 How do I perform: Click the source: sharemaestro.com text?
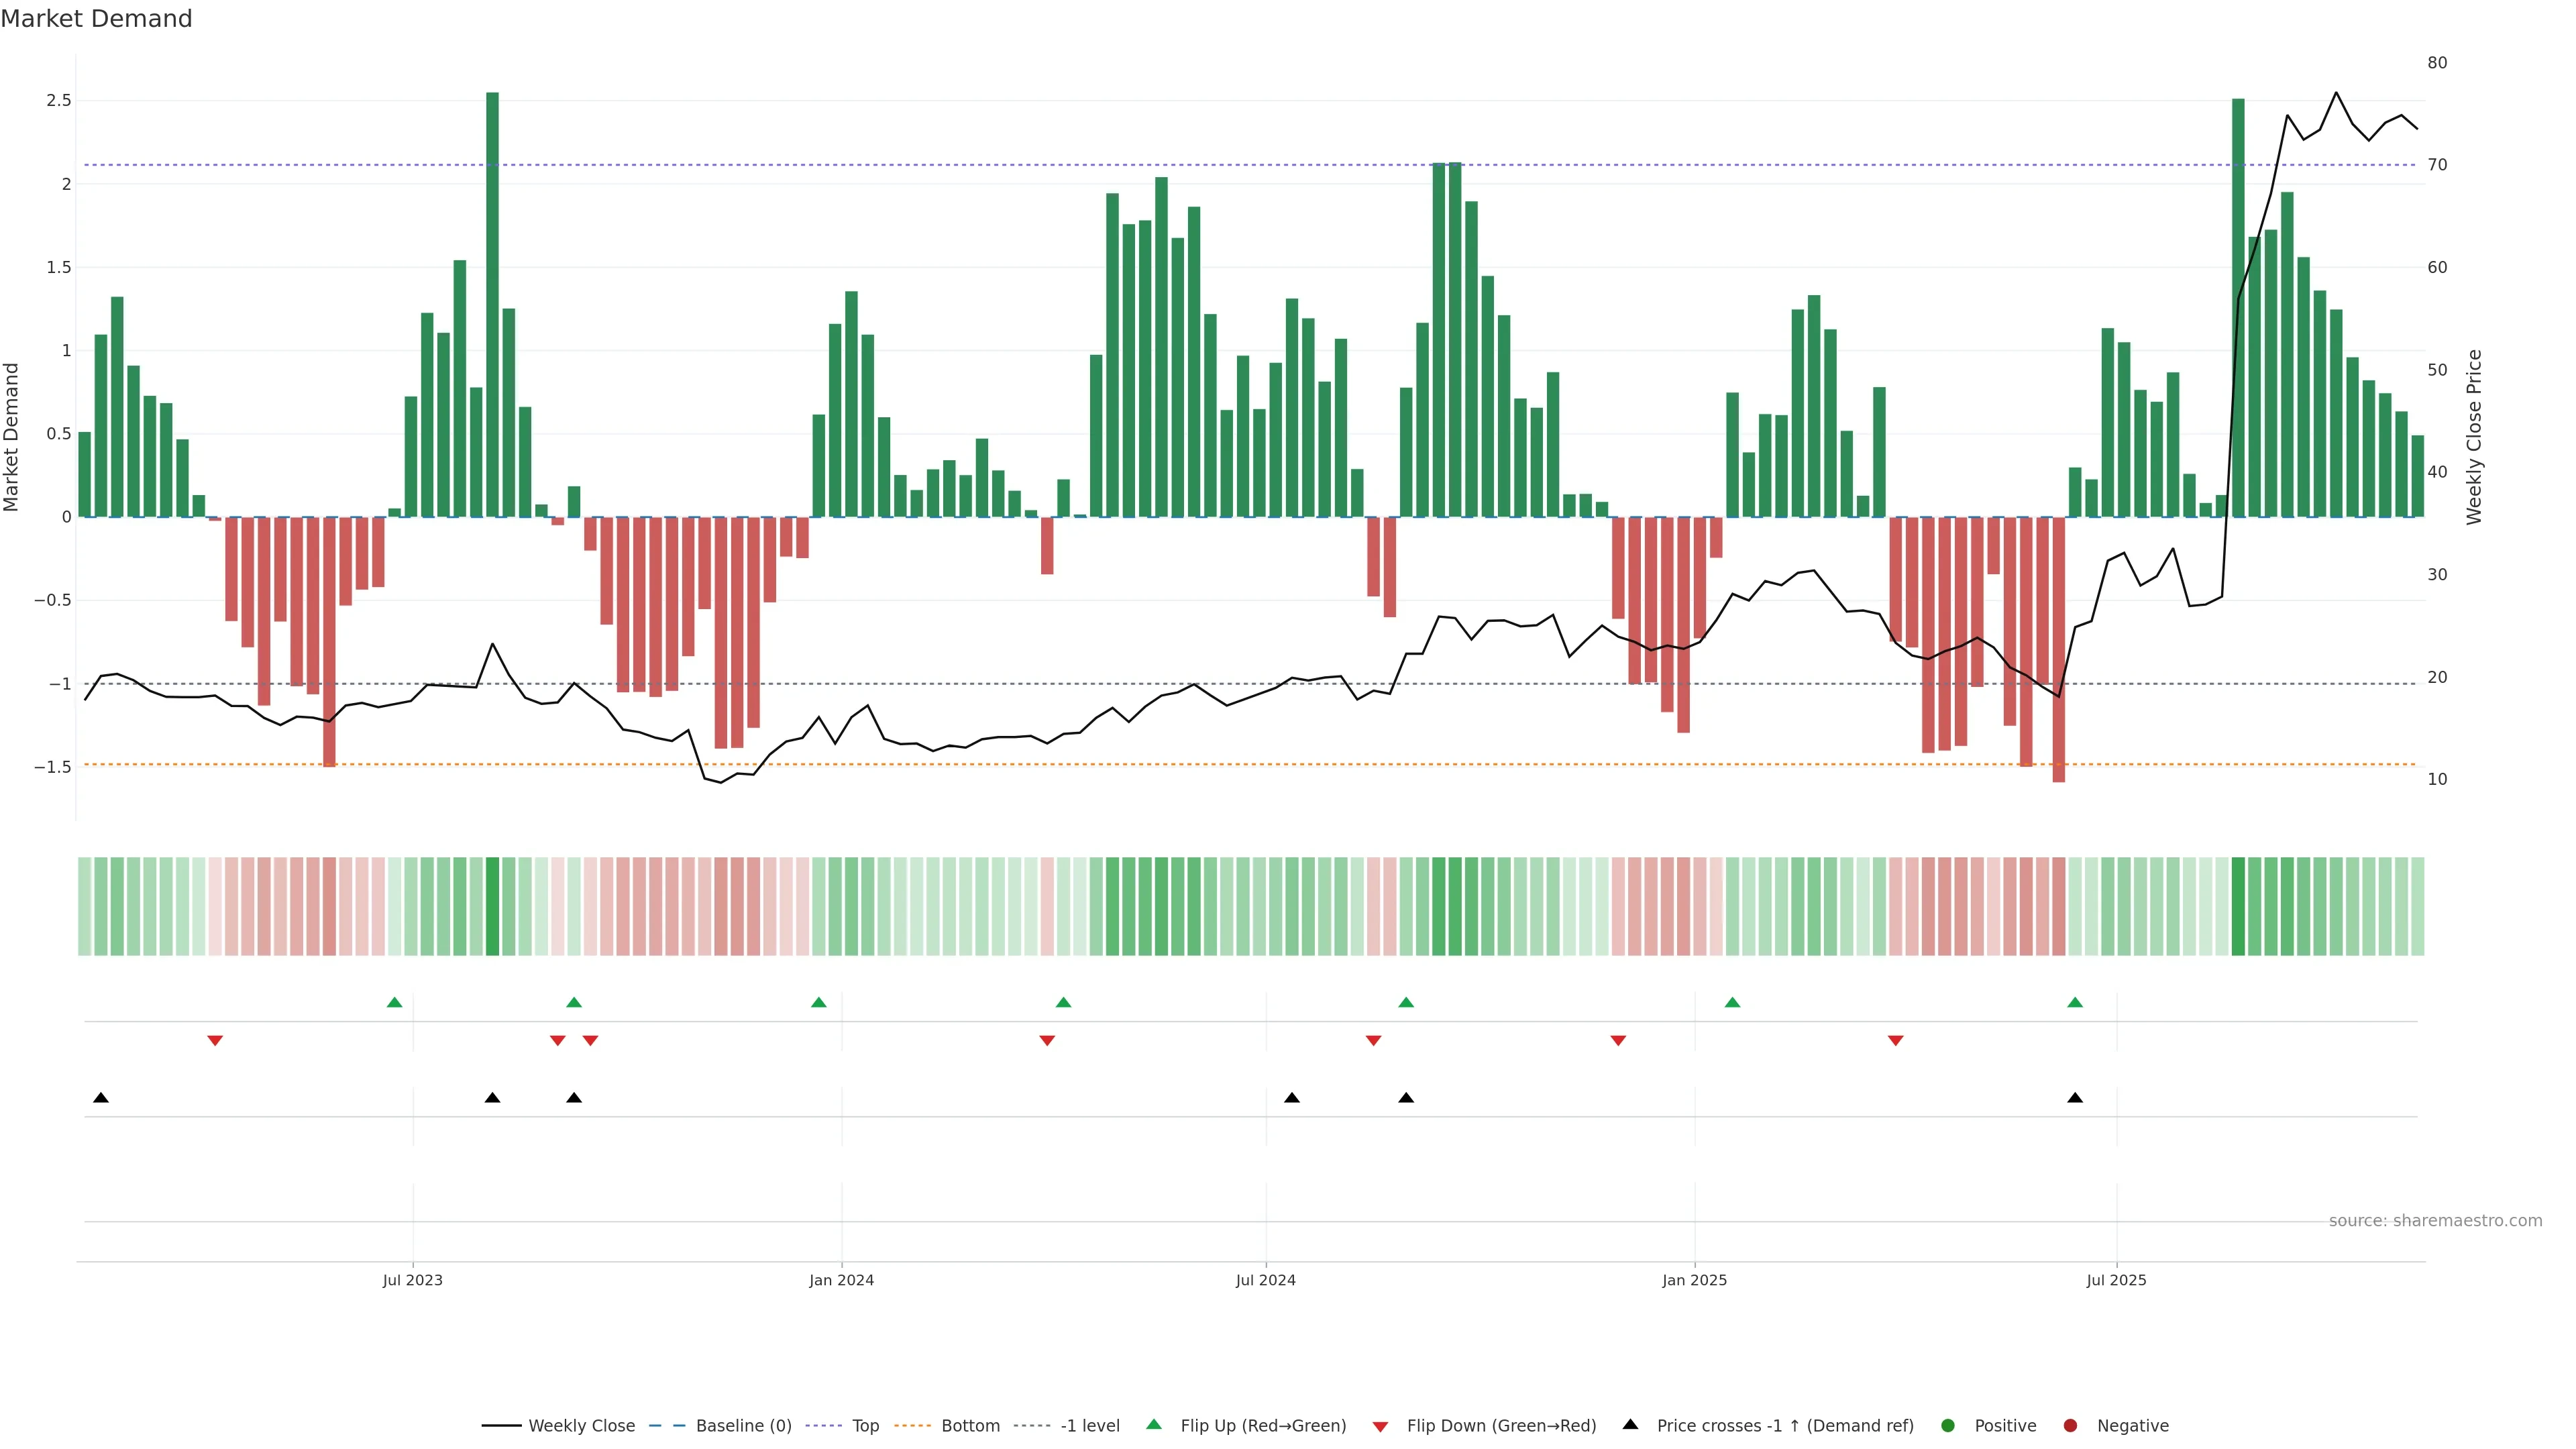point(2435,1221)
